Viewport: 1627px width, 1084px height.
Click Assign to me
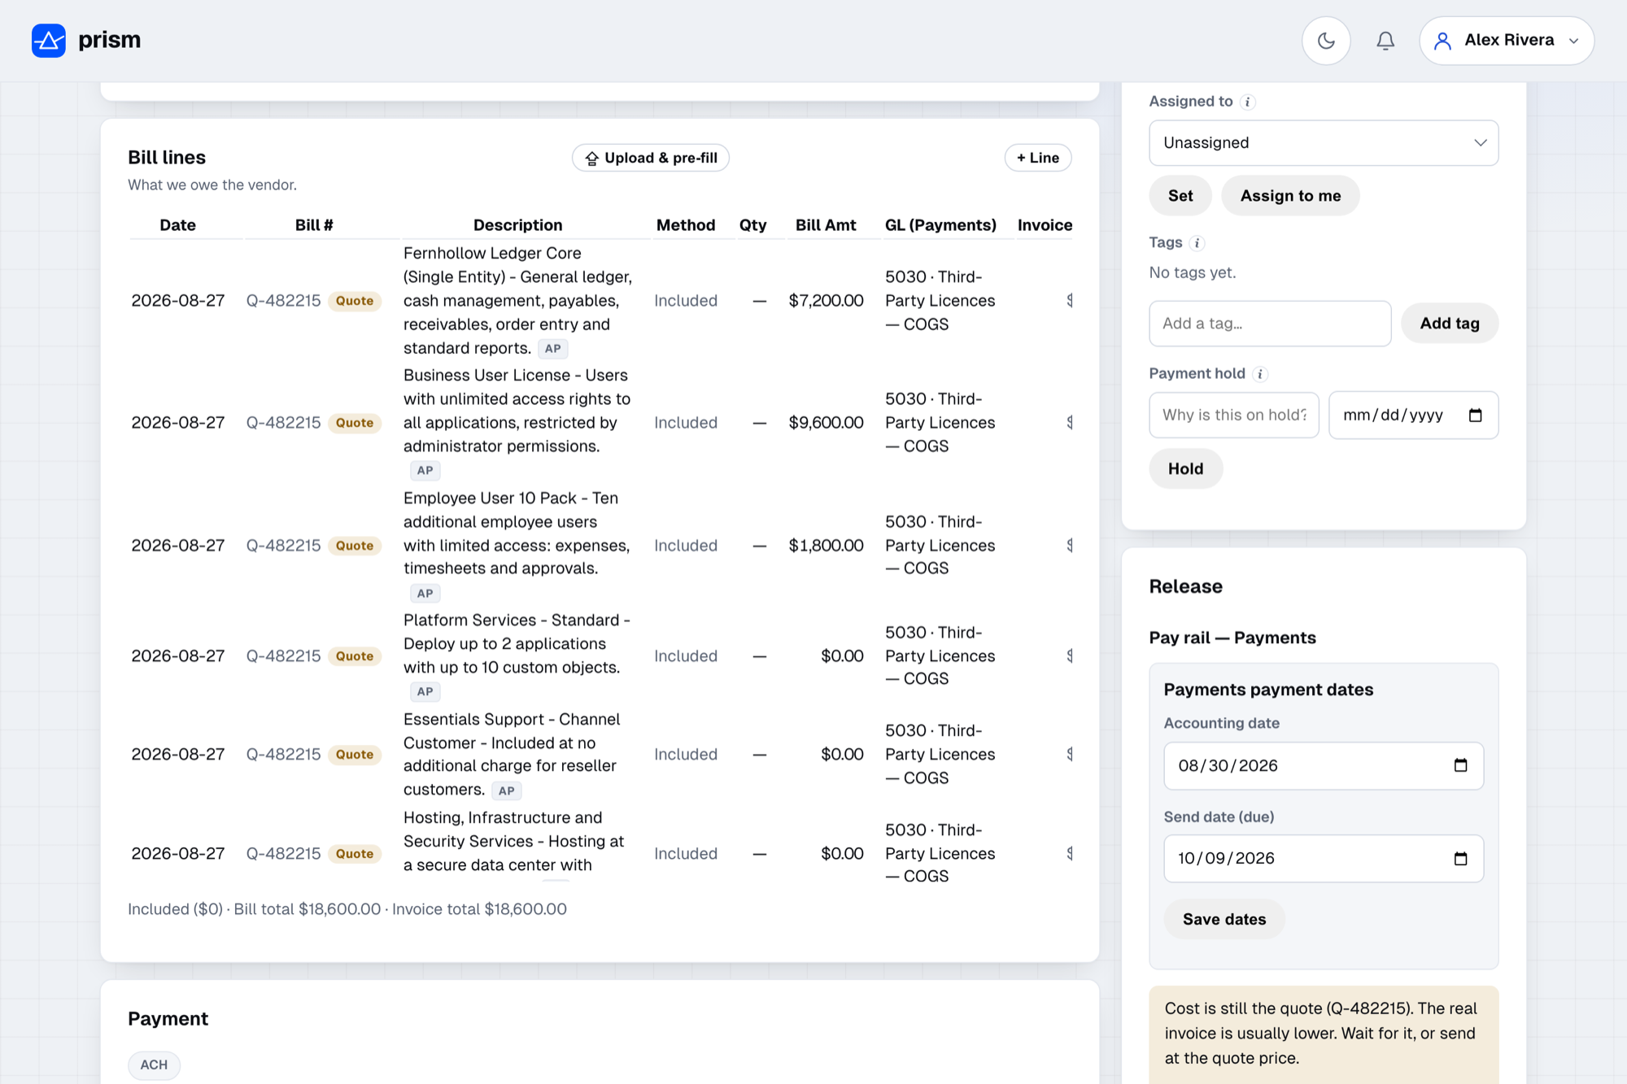click(1290, 196)
